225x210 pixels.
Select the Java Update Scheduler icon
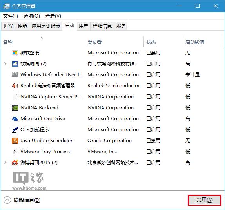pos(15,141)
